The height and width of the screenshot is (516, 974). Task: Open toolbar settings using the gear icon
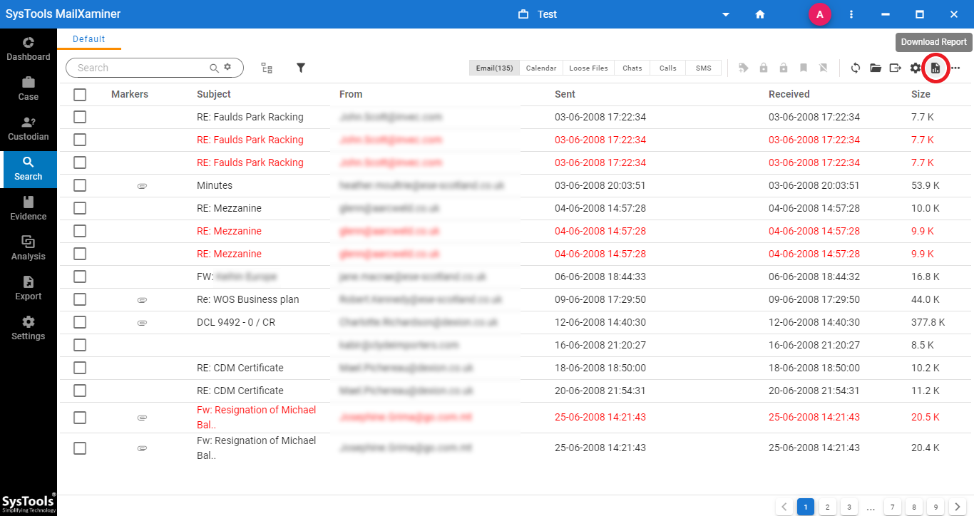coord(916,68)
